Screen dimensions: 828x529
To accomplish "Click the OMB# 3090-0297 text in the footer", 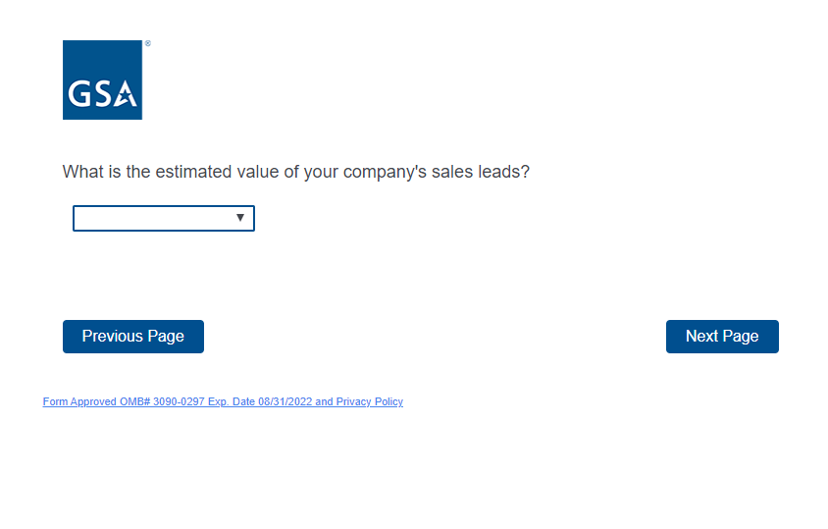I will pyautogui.click(x=164, y=401).
